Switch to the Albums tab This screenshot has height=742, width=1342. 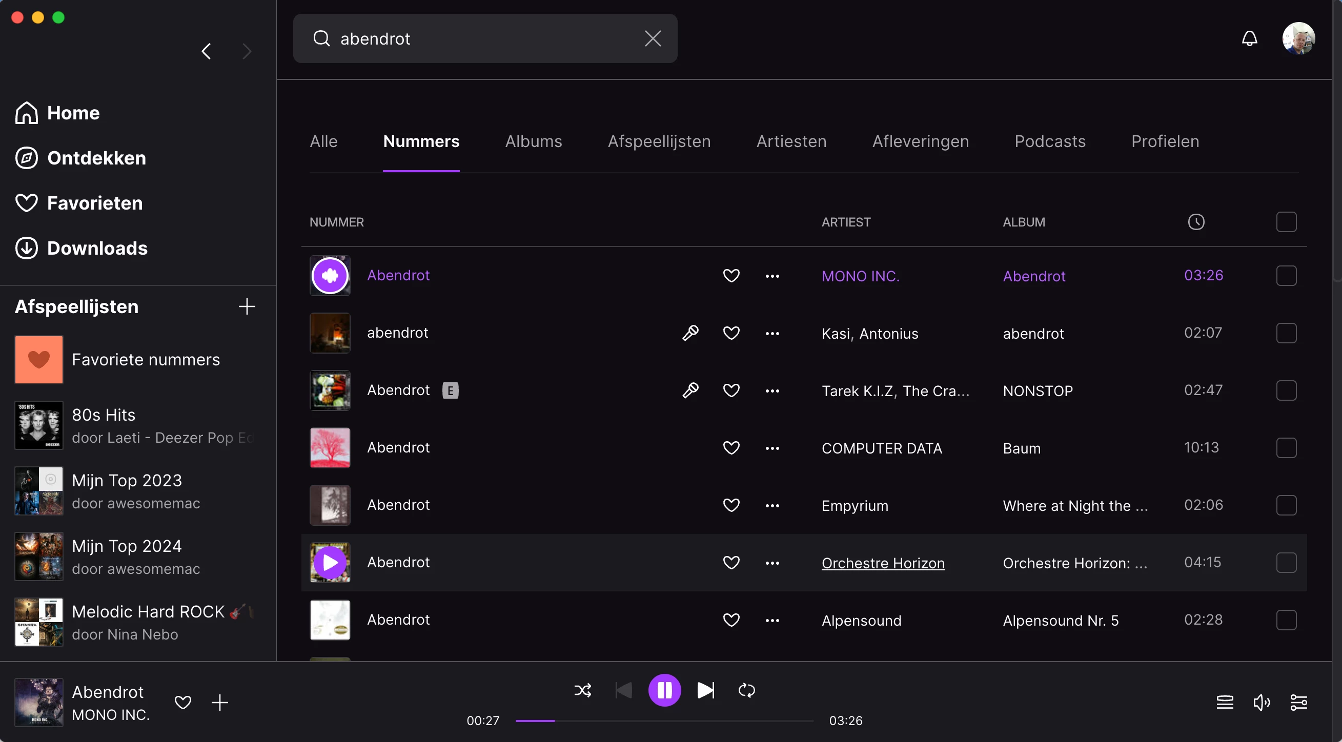coord(534,141)
